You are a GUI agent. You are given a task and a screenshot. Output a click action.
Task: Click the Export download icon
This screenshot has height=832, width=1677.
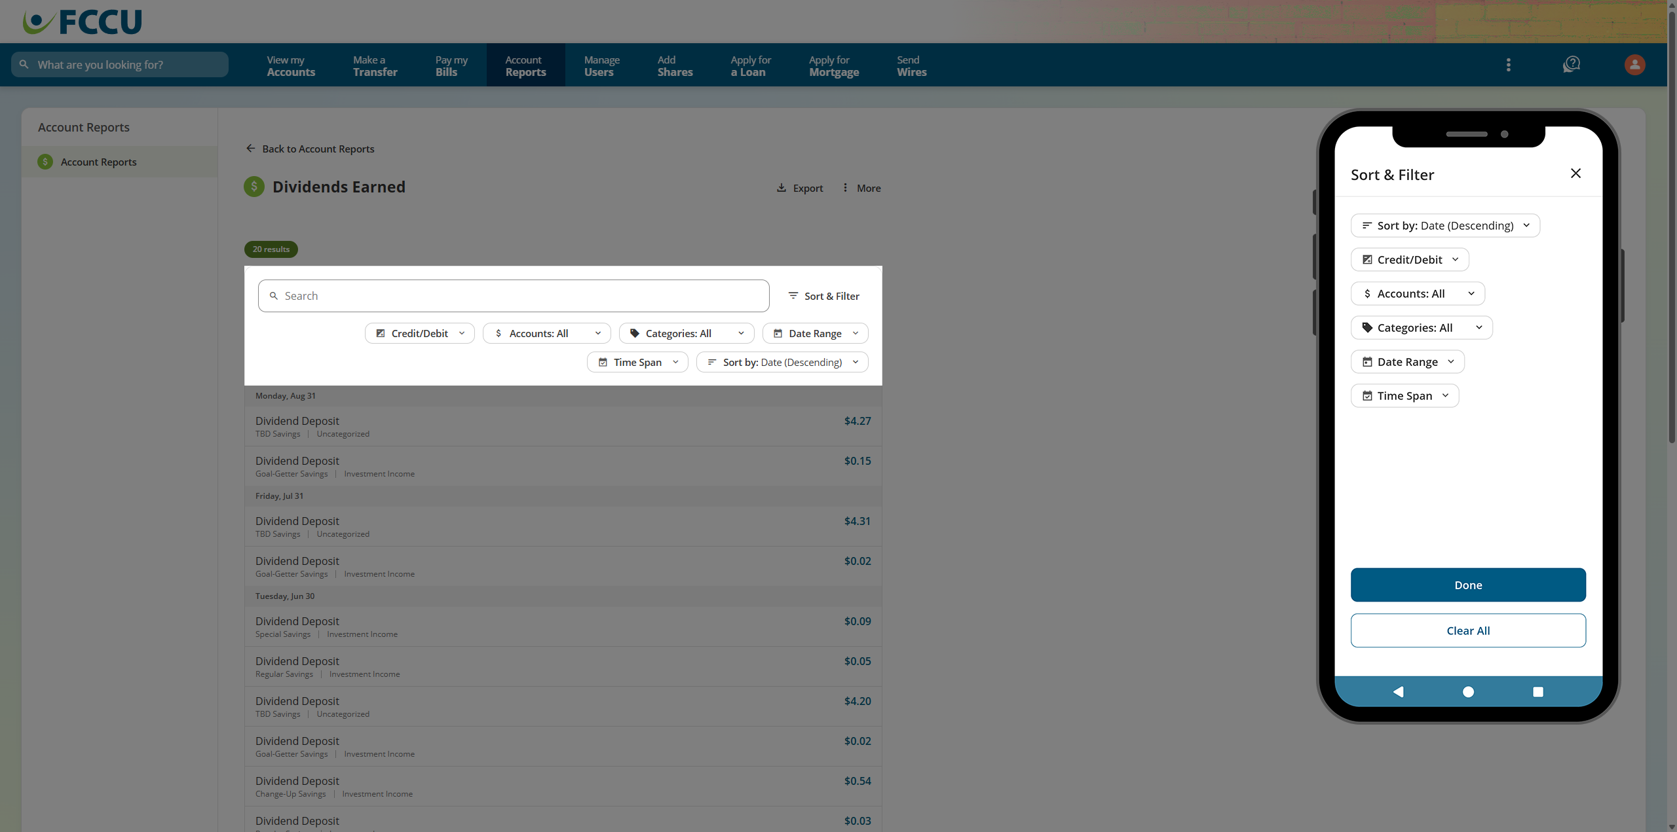(782, 188)
